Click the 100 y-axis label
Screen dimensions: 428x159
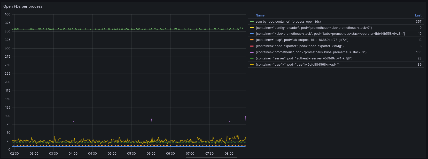[x=8, y=116]
